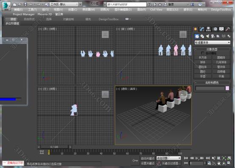This screenshot has width=235, height=168.
Task: Open the Phoenix FD menu
Action: tap(45, 14)
